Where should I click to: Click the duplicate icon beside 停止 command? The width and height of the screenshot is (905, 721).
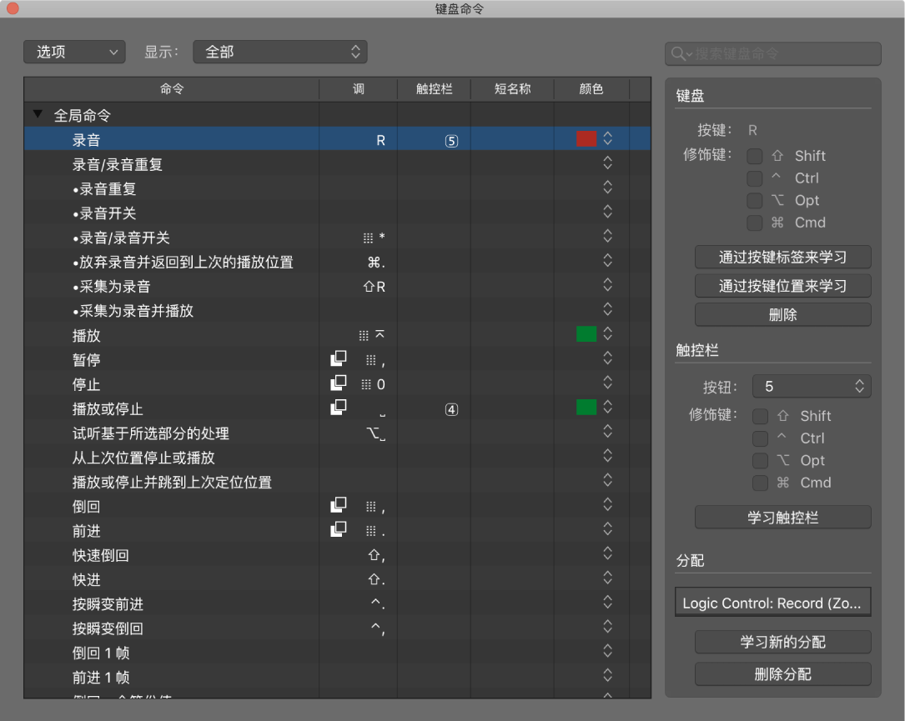point(338,383)
